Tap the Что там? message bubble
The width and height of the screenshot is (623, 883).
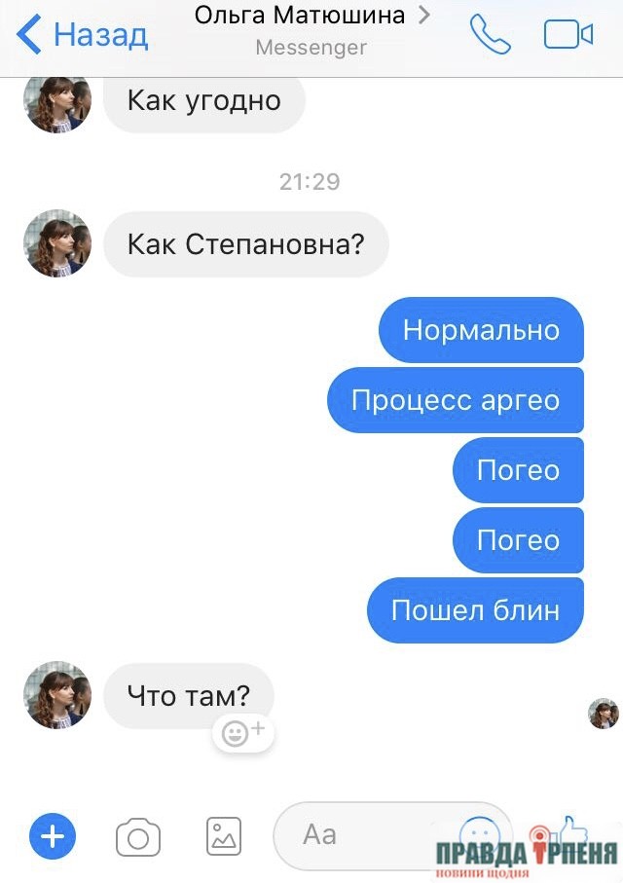[189, 696]
